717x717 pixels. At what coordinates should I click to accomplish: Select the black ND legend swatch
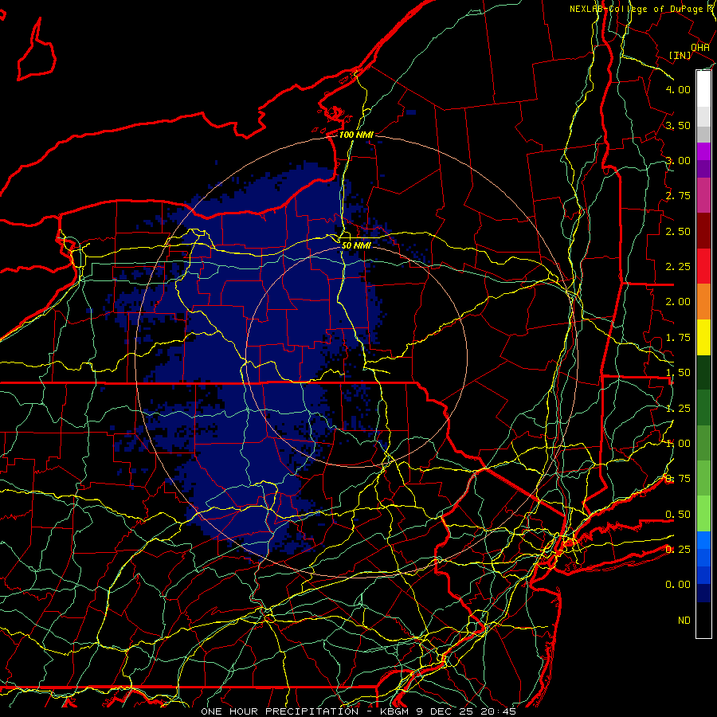[x=703, y=620]
